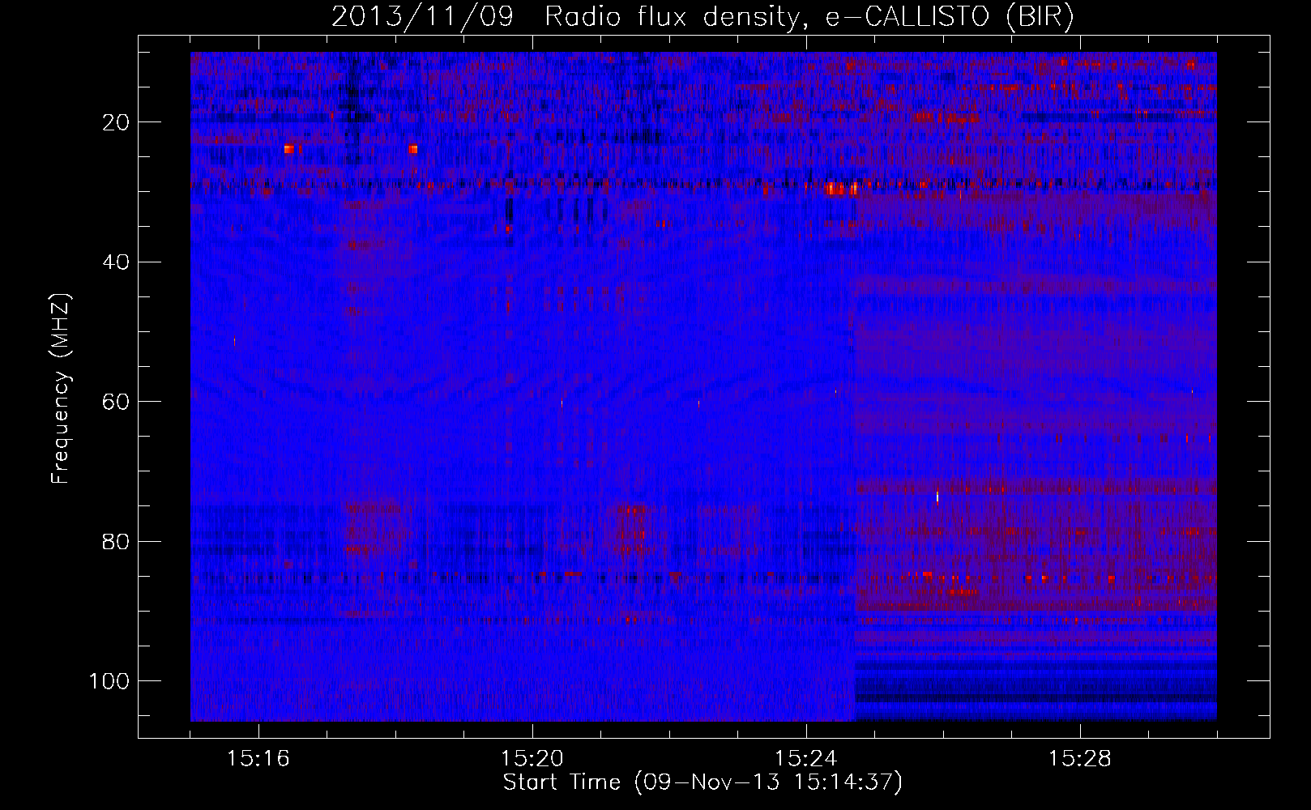
Task: Click the 15:16 time tick label
Action: coord(258,759)
